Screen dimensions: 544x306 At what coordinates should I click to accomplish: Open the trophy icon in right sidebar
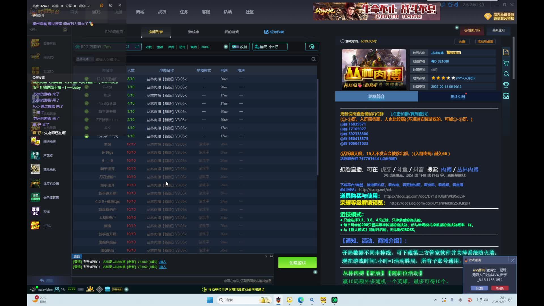[506, 85]
